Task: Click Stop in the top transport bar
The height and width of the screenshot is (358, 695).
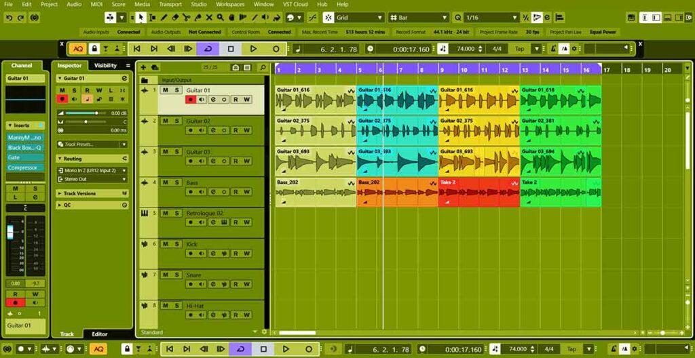Action: pyautogui.click(x=231, y=49)
